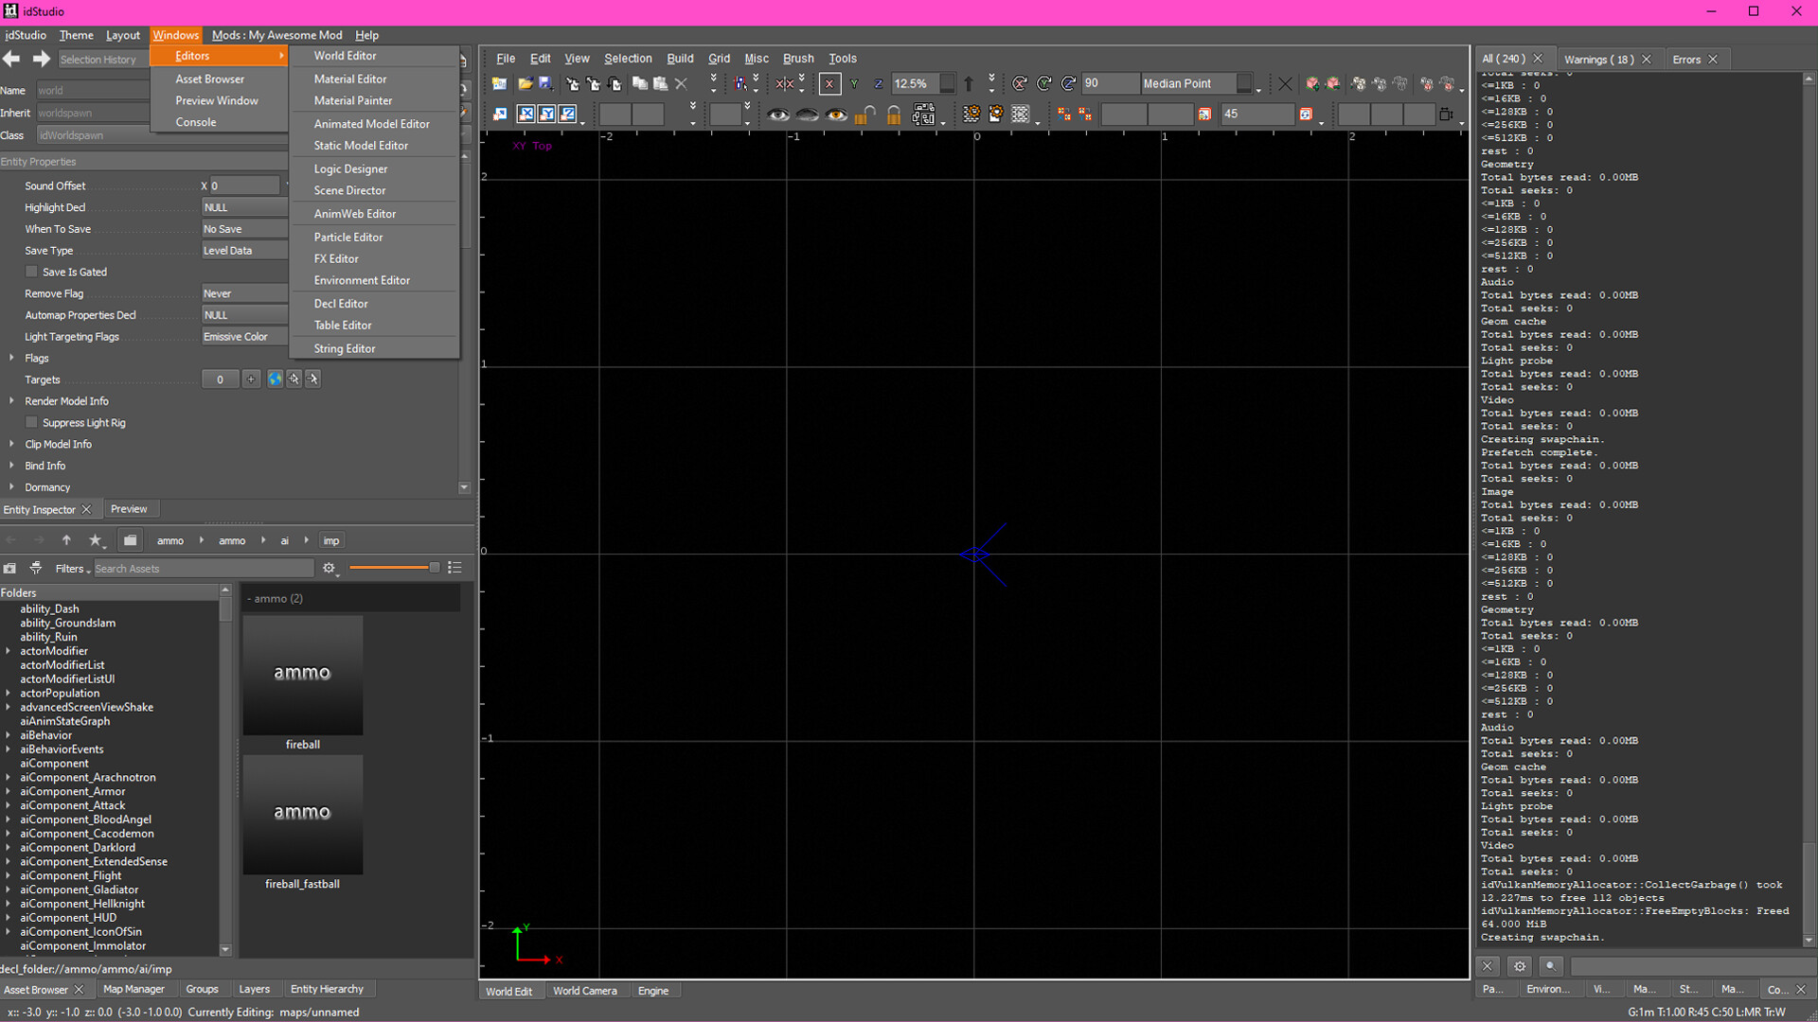
Task: Select the open eye visibility icon
Action: (x=779, y=115)
